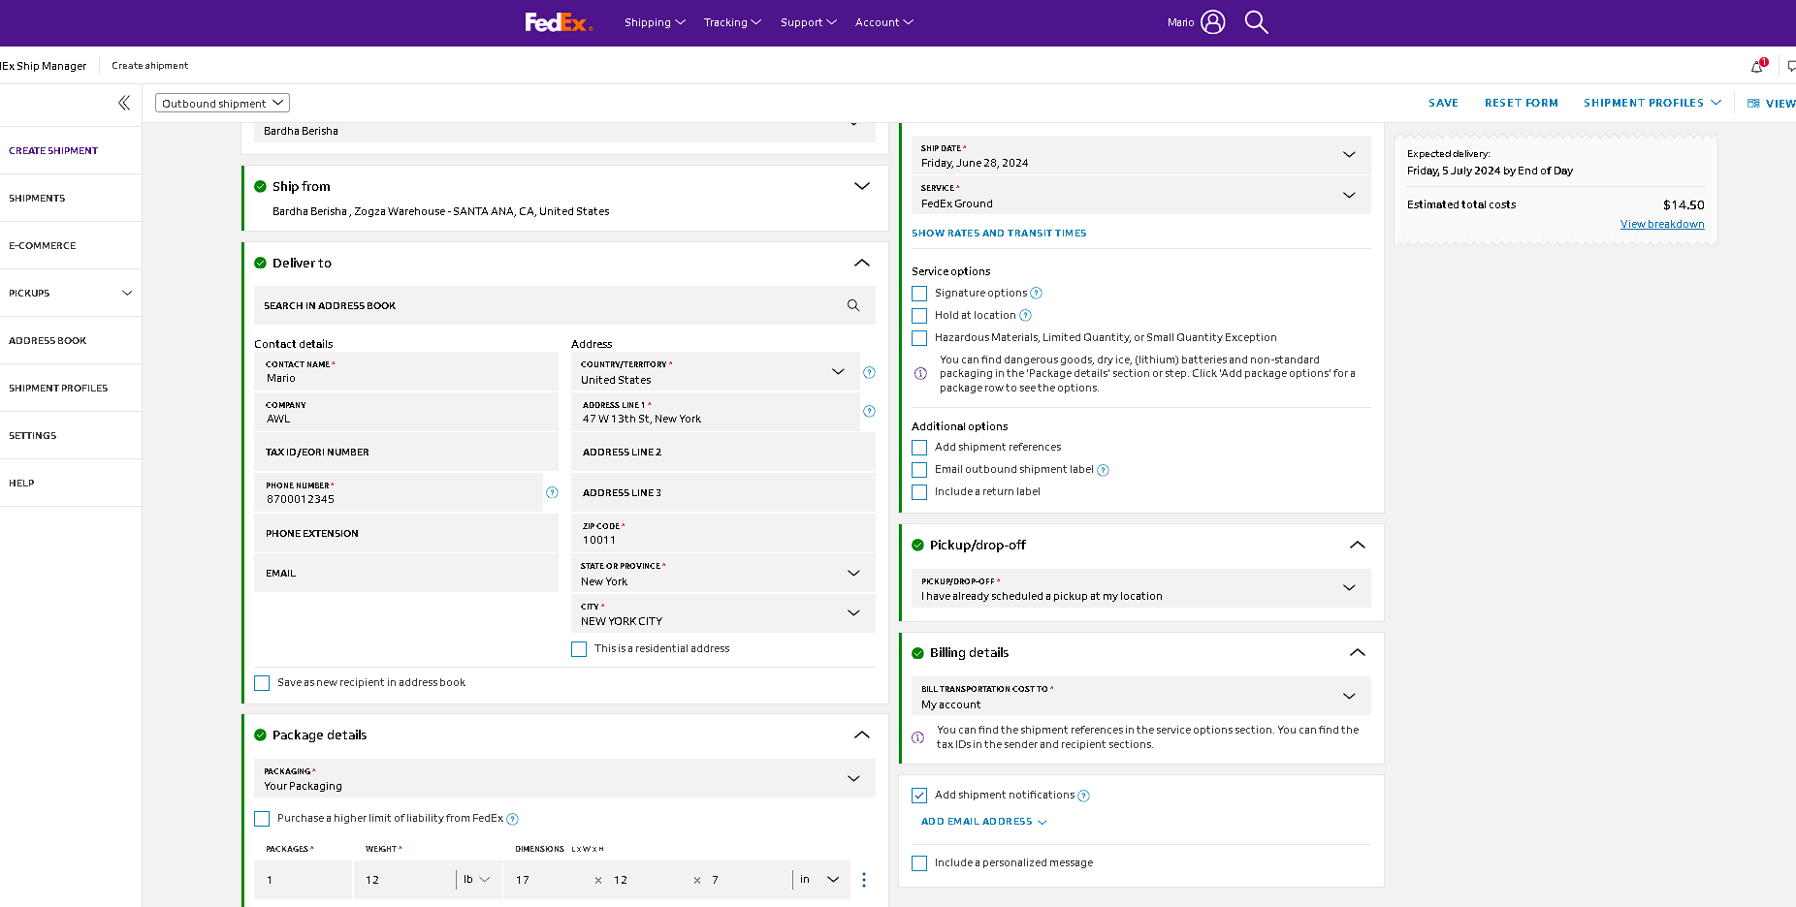1796x907 pixels.
Task: Open package row options three-dot menu
Action: (x=864, y=880)
